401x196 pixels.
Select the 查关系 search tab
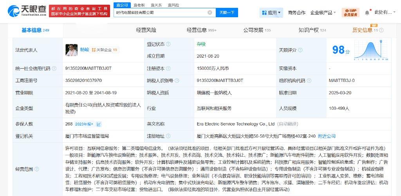(156, 5)
